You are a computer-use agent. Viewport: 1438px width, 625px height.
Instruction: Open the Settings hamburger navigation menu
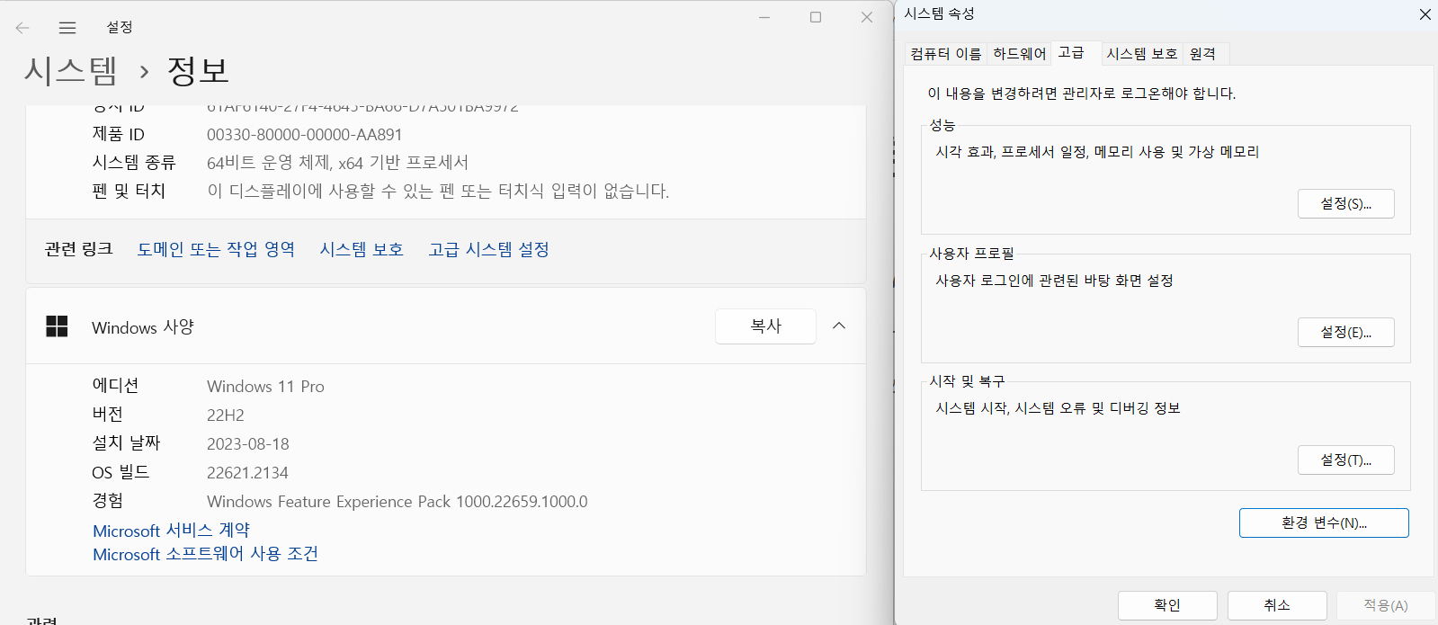67,28
